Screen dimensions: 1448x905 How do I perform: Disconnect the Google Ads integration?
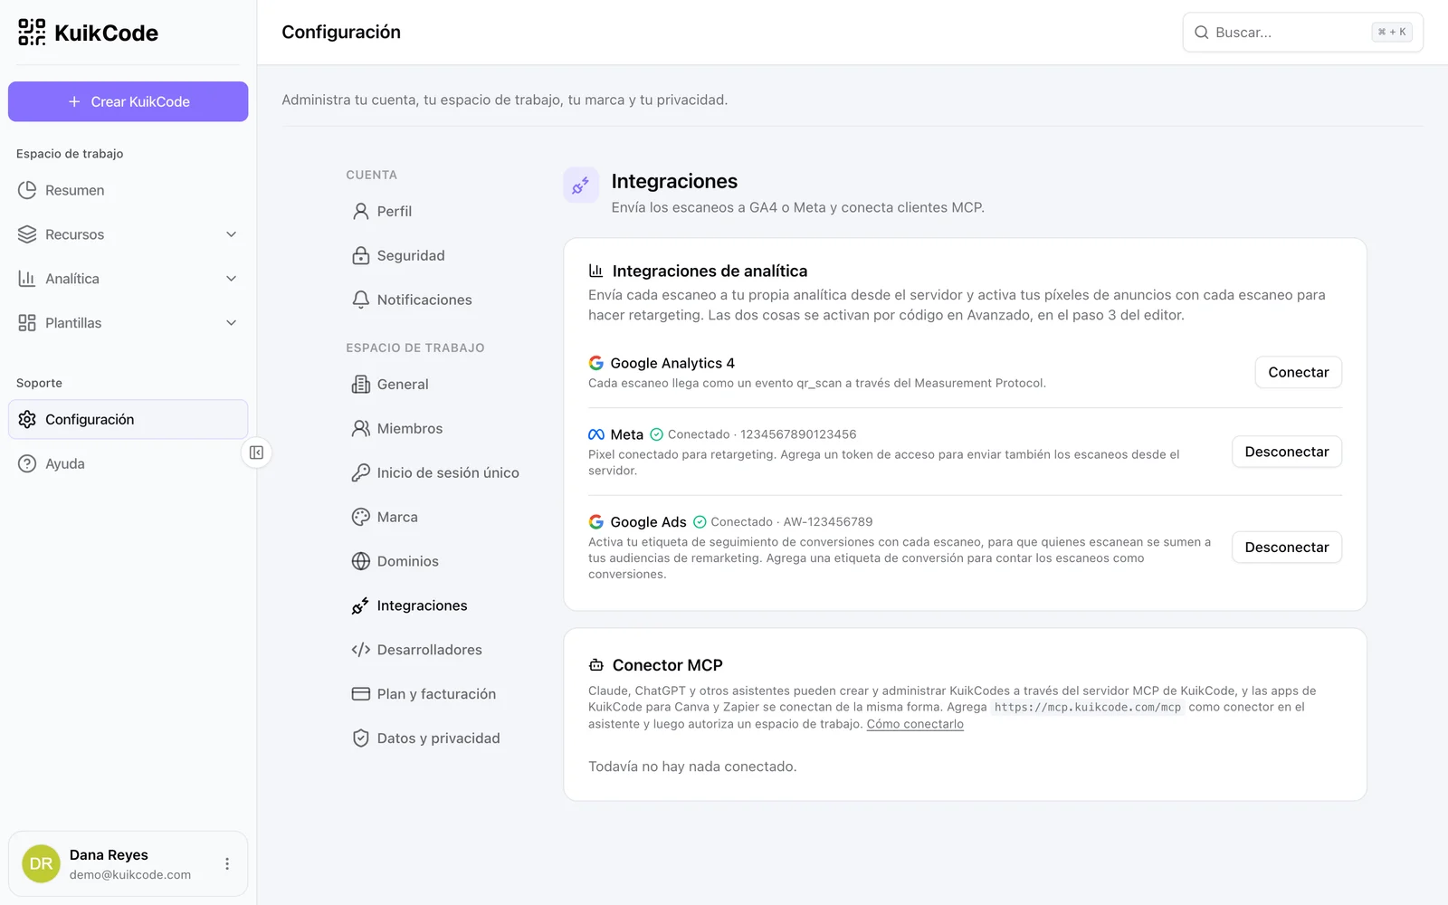pos(1286,548)
